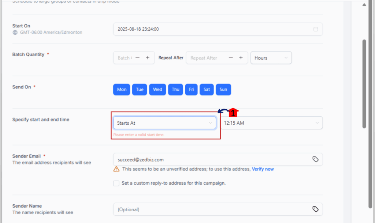Image resolution: width=375 pixels, height=223 pixels.
Task: Click the Start On date-time field
Action: [x=218, y=29]
